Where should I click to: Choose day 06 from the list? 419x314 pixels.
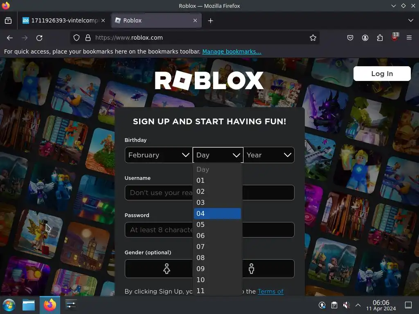coord(217,235)
